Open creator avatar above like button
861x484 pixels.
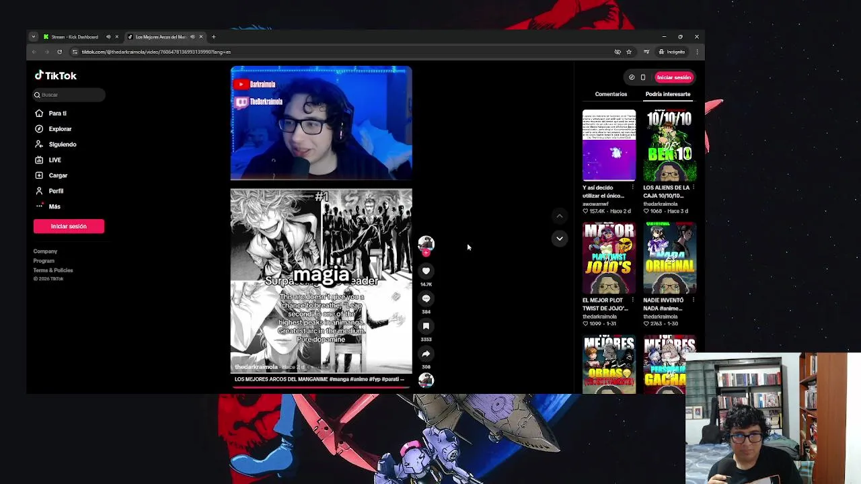tap(426, 243)
